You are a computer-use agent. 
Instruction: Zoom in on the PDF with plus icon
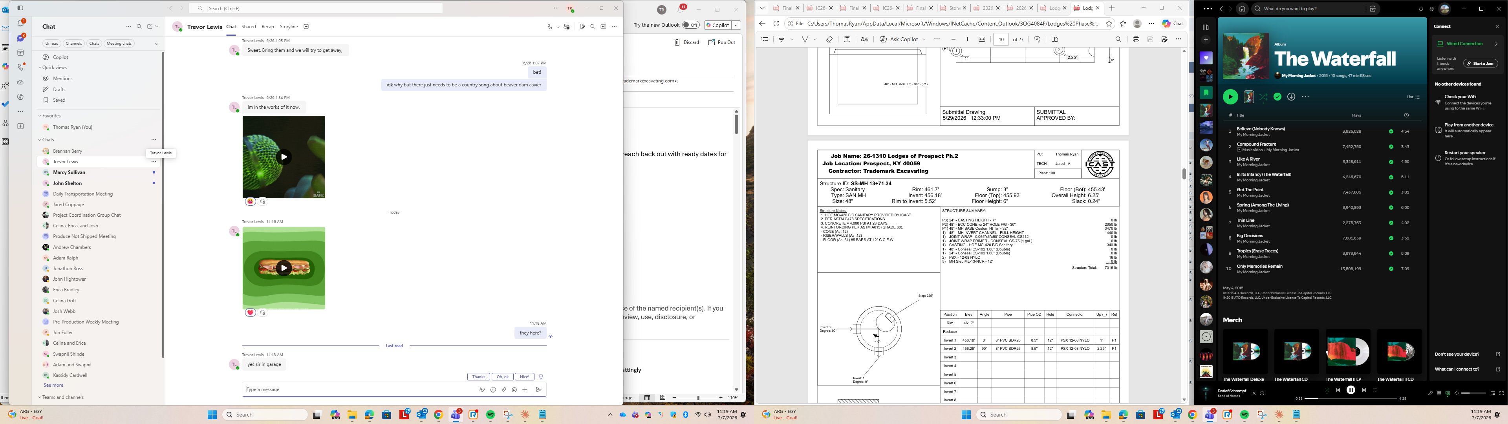coord(967,39)
